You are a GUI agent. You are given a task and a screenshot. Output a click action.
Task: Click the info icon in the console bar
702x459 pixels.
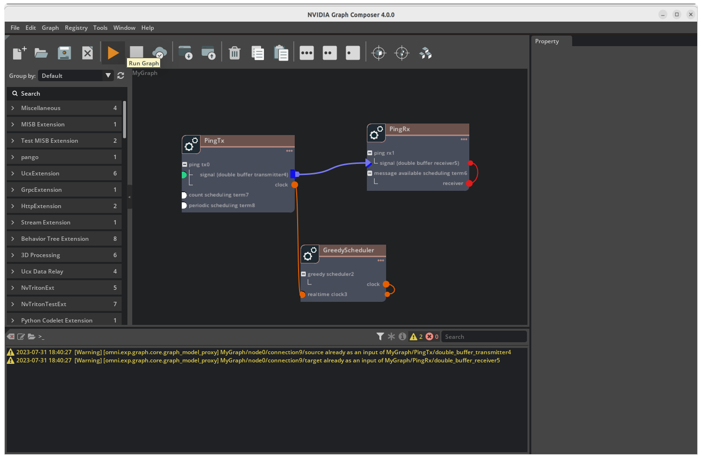tap(402, 336)
